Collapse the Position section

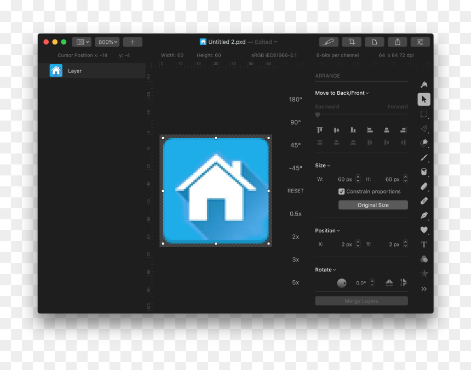pyautogui.click(x=327, y=231)
